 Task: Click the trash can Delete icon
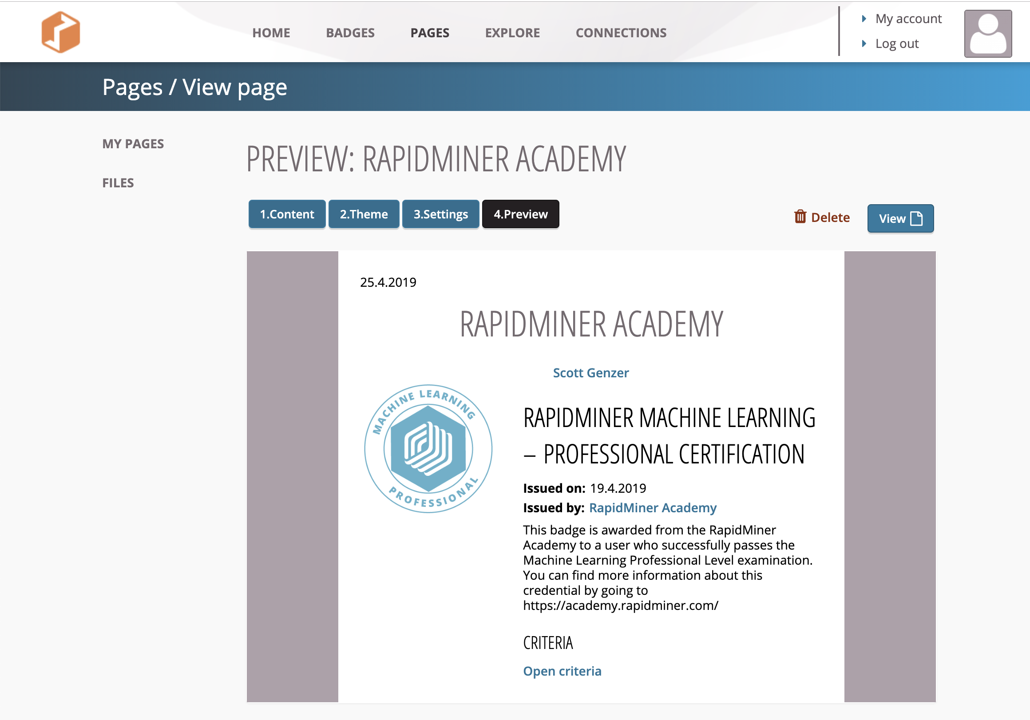800,217
